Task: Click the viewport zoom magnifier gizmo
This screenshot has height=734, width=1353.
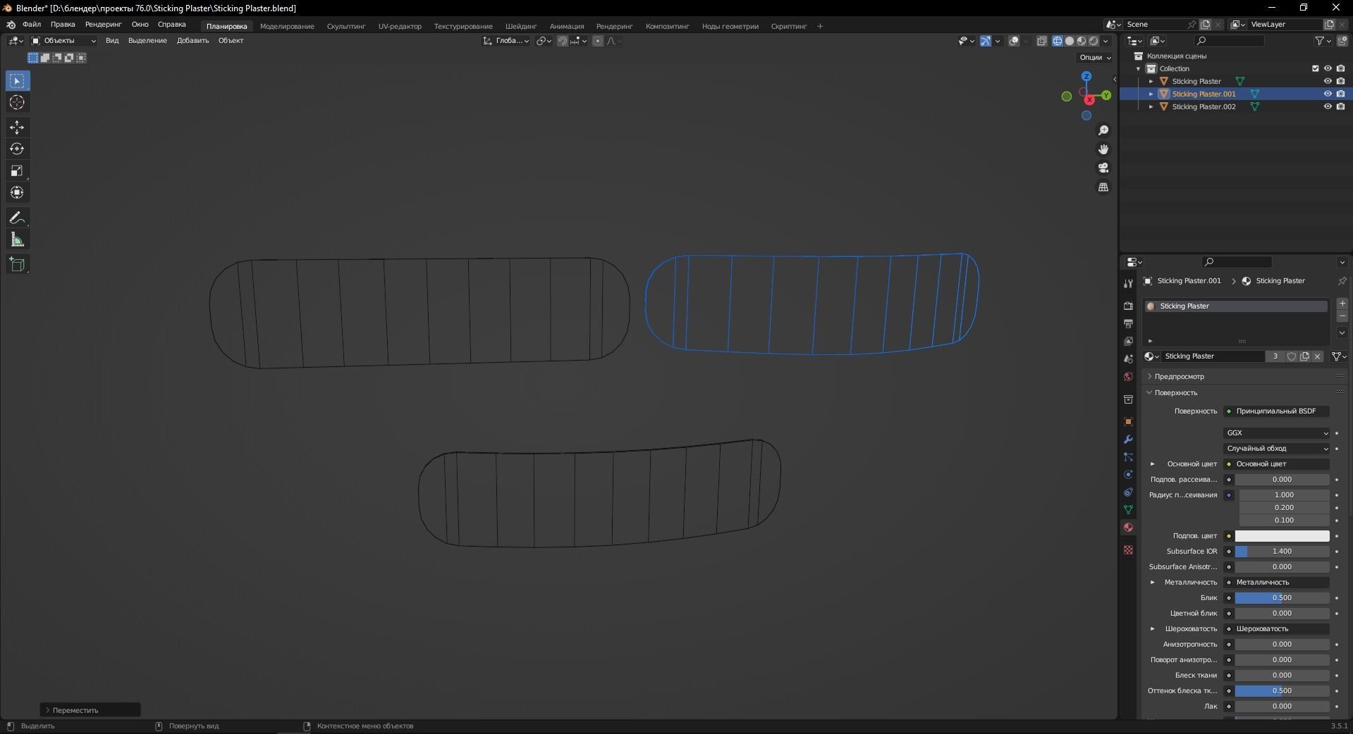Action: click(x=1103, y=130)
